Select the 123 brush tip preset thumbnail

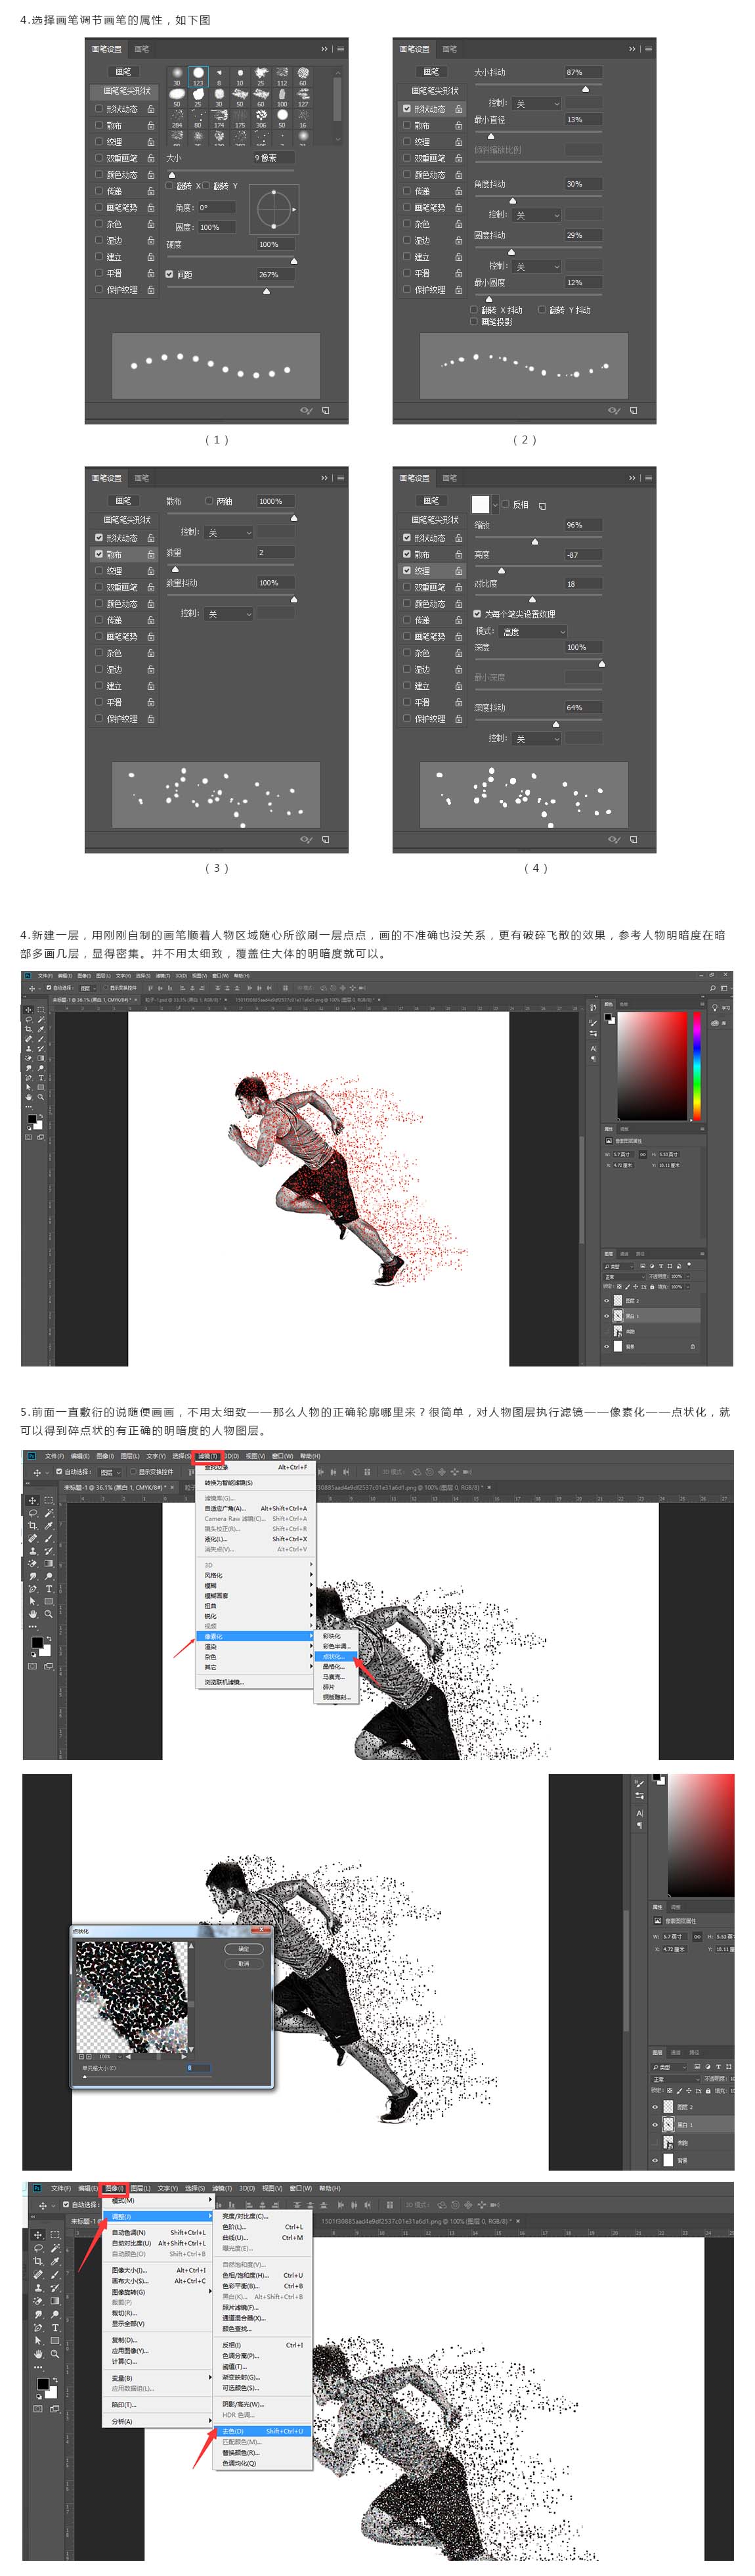[x=198, y=74]
